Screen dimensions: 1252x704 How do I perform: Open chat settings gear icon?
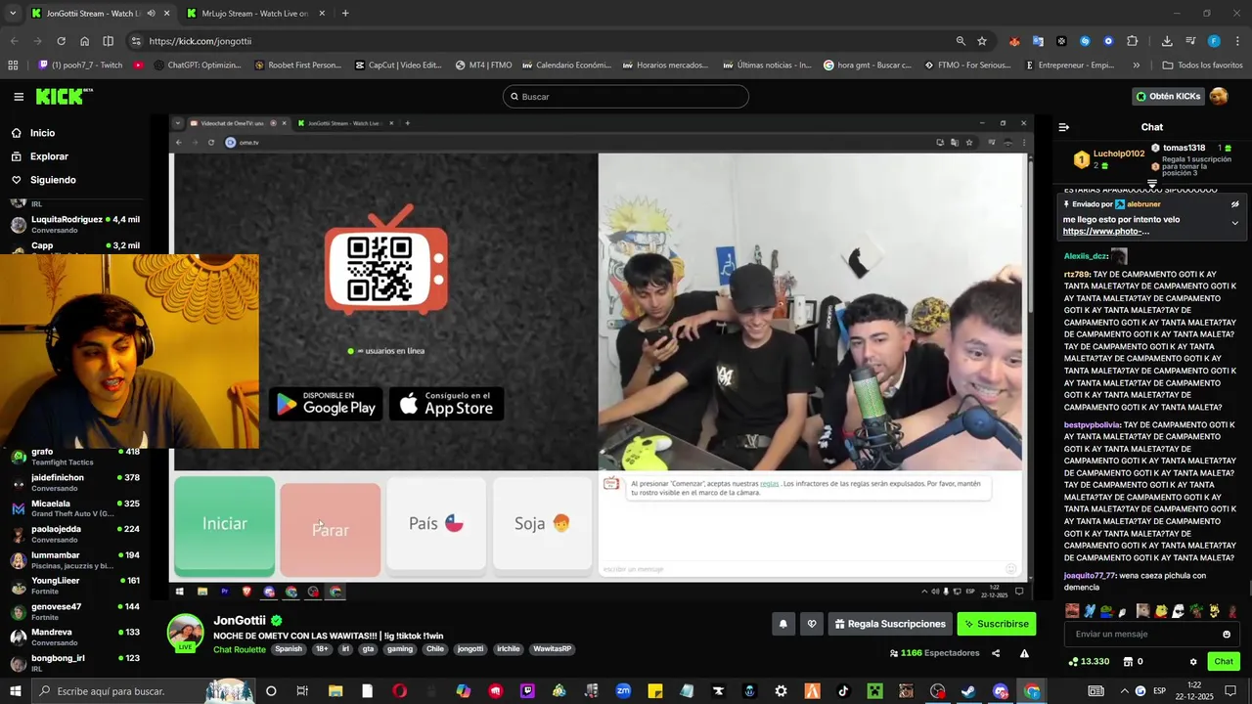pos(1193,662)
